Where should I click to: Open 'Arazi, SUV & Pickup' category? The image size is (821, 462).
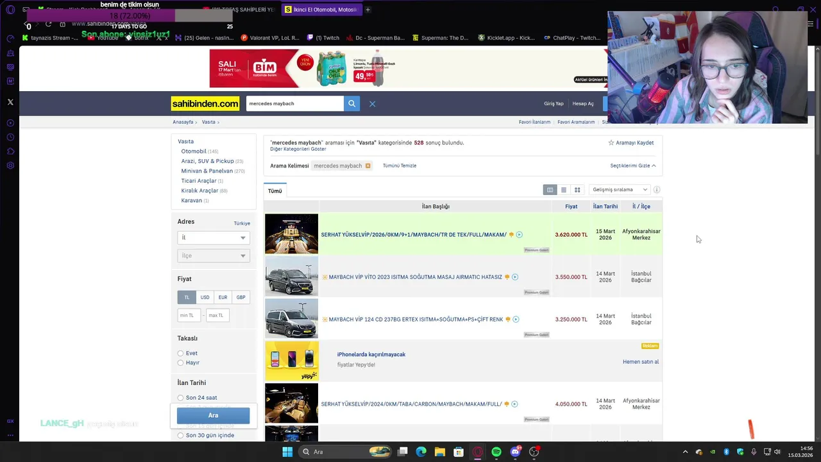click(207, 161)
